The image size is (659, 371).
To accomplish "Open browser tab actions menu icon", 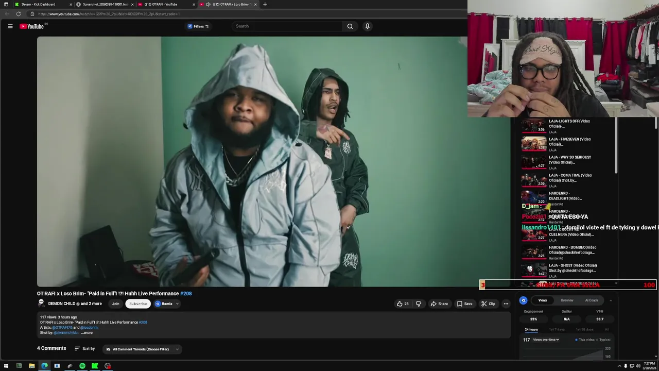I will click(x=6, y=4).
